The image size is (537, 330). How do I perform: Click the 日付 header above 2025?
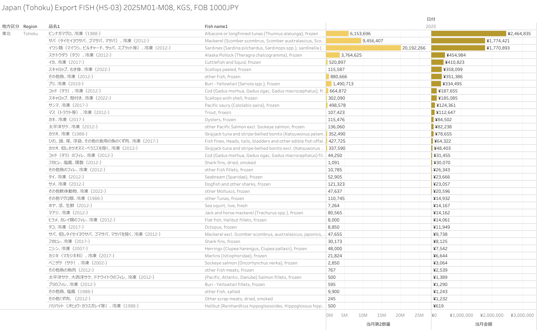tap(431, 19)
